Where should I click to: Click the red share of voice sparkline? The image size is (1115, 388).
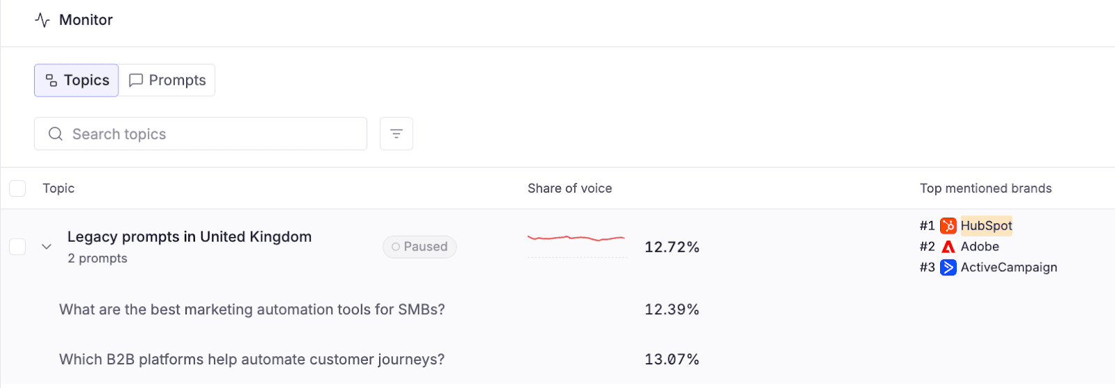(x=576, y=239)
